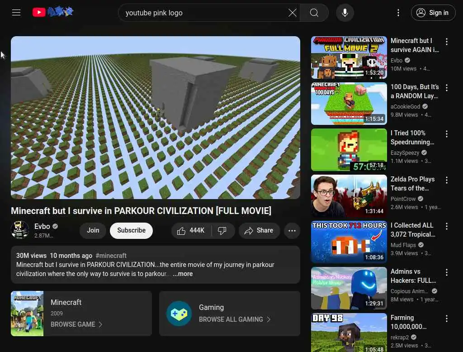
Task: Click the Join membership button
Action: [x=93, y=230]
